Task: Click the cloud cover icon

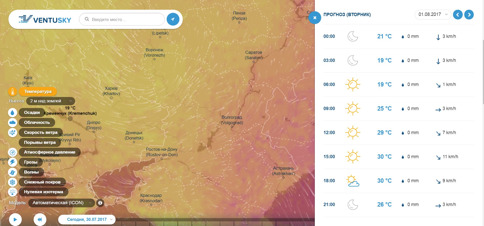Action: [12, 122]
